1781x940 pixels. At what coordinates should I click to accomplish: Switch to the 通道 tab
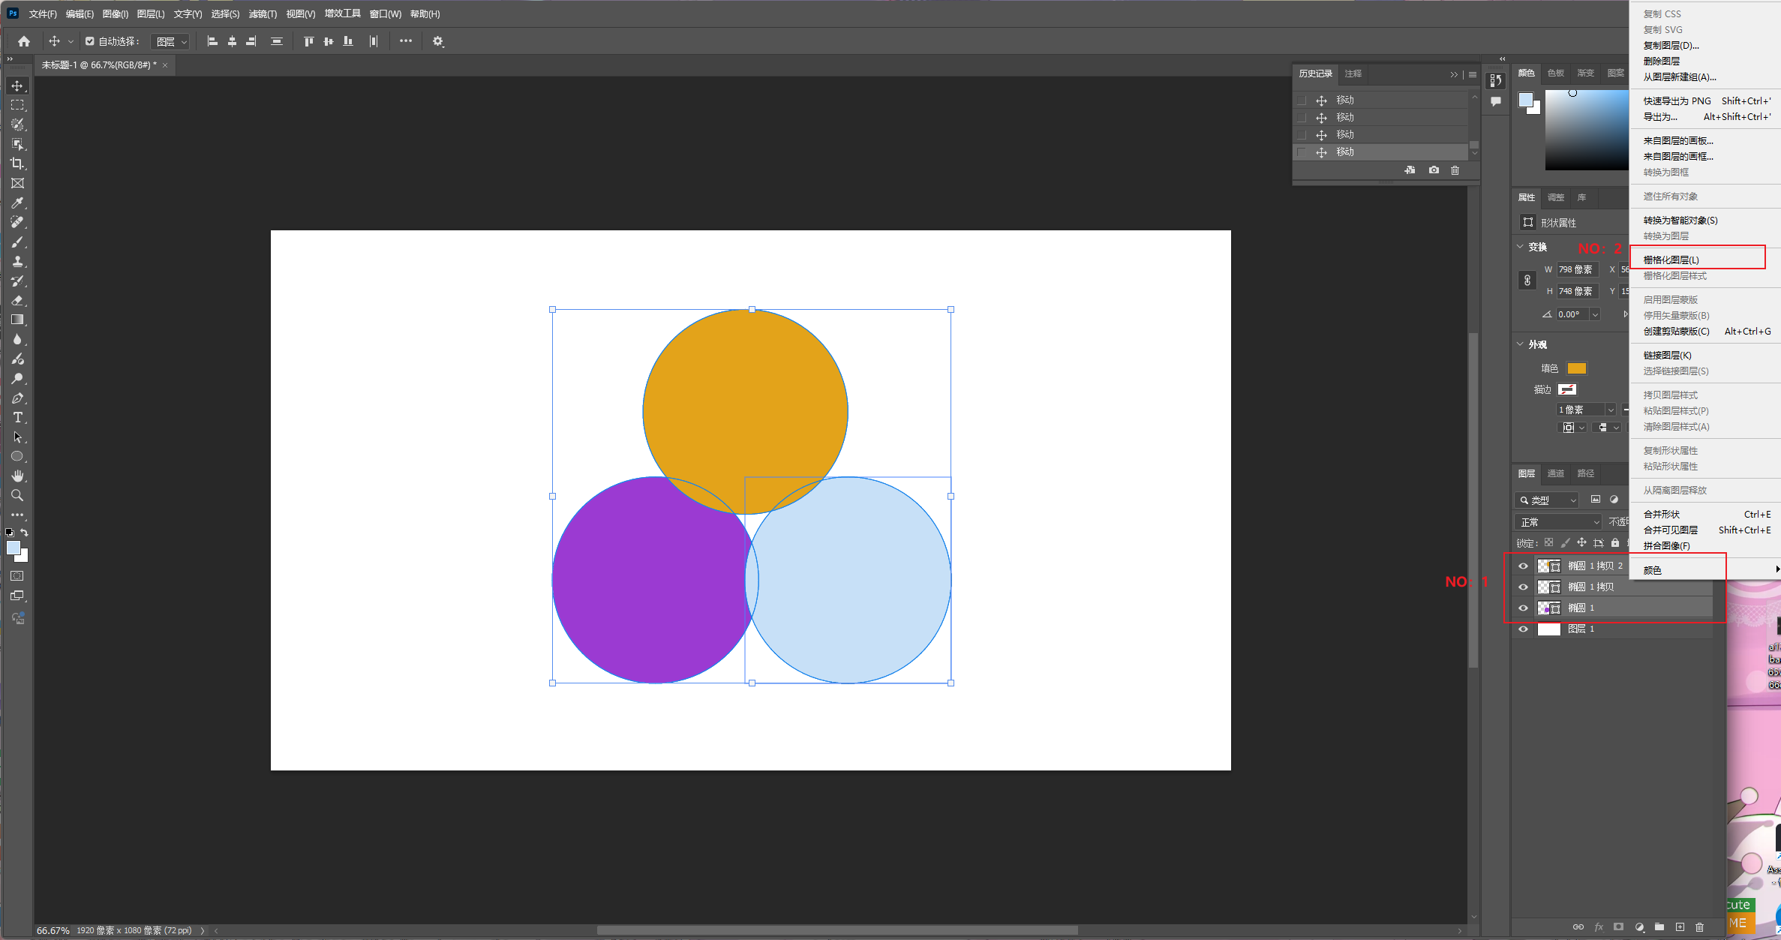click(x=1555, y=473)
